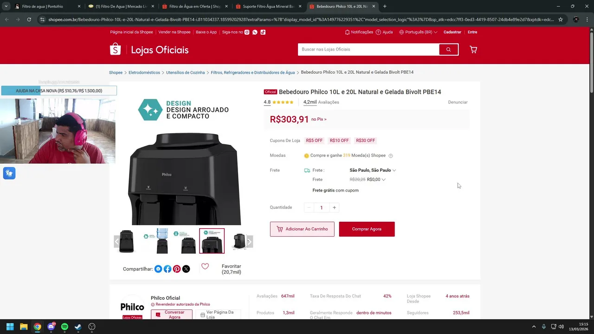This screenshot has width=594, height=334.
Task: Switch to Mercado Livre Filtro De Agua tab
Action: [x=121, y=6]
